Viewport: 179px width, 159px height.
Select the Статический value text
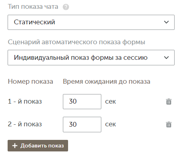tap(34, 22)
